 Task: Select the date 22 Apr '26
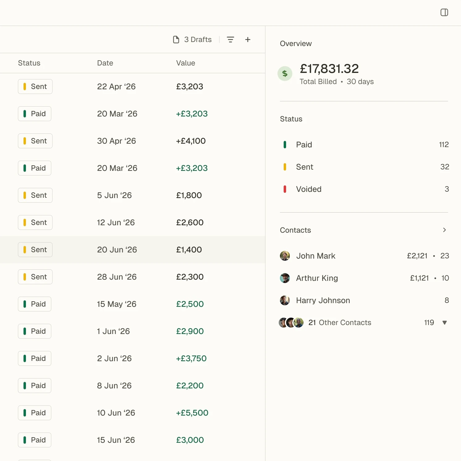[x=116, y=87]
